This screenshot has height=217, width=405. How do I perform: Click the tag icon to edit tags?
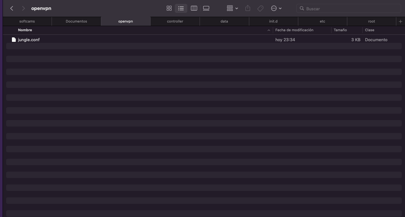(260, 8)
